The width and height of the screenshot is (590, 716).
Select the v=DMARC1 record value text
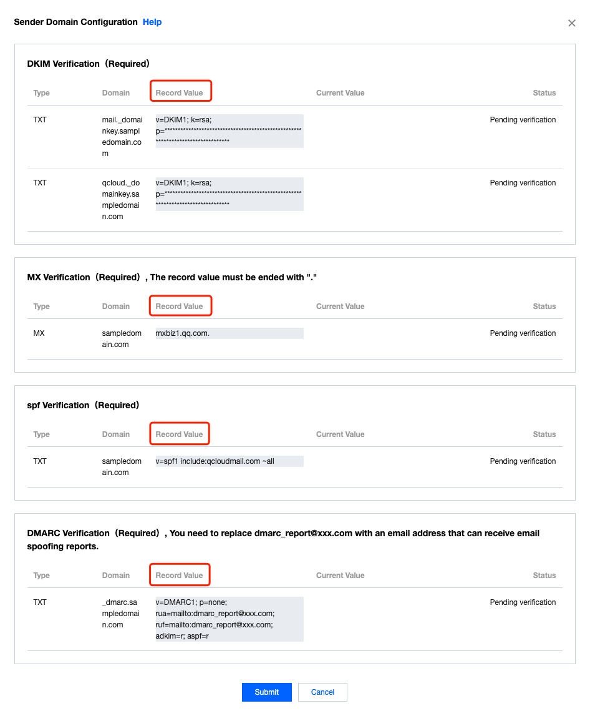[229, 619]
